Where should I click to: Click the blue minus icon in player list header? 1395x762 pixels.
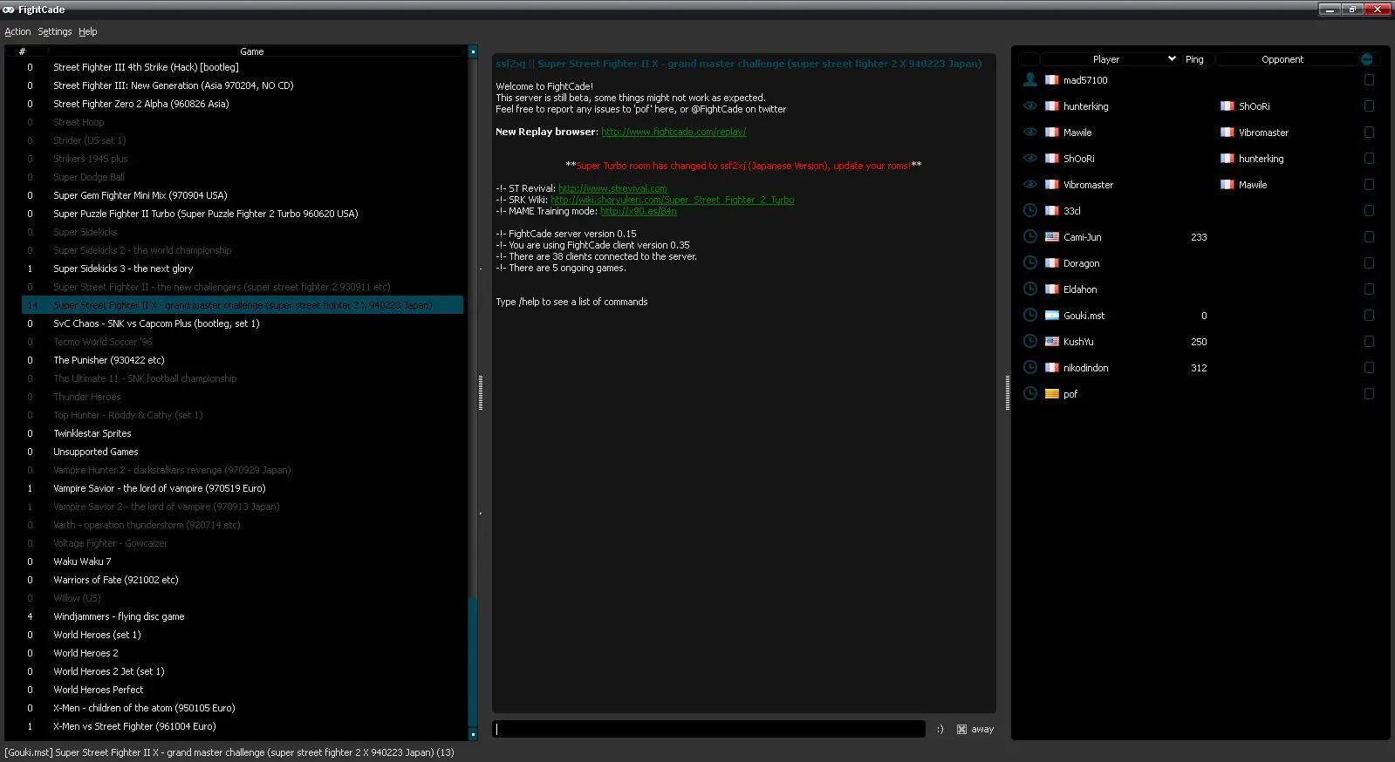1367,59
